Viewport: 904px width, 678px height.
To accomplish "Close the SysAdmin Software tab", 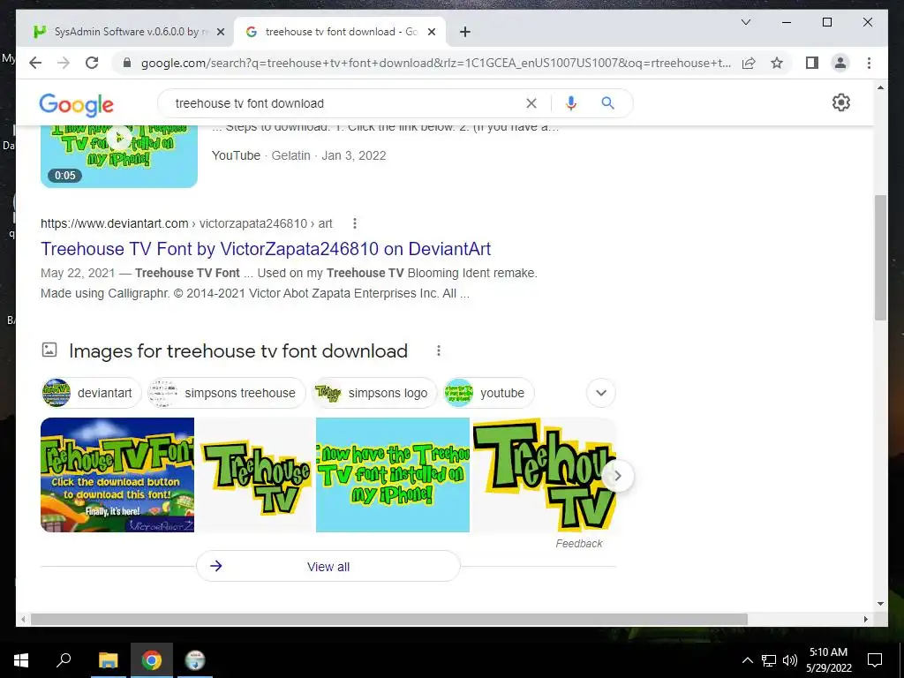I will pos(220,33).
